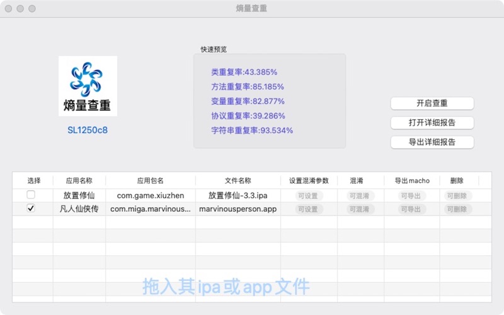Click the 文件名称 column header
Screen dimensions: 504x315
(x=238, y=181)
